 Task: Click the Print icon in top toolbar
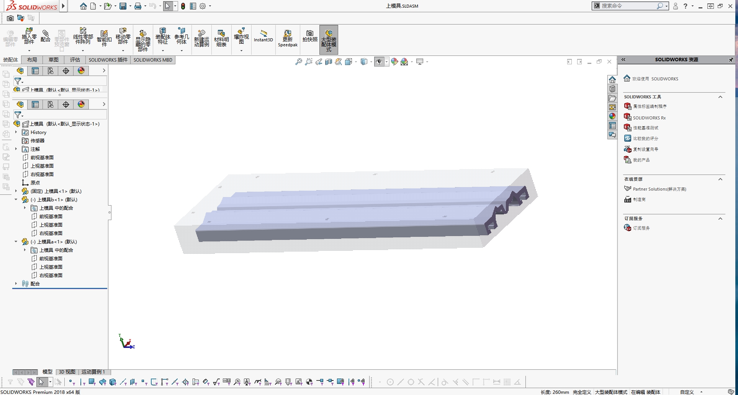click(138, 6)
